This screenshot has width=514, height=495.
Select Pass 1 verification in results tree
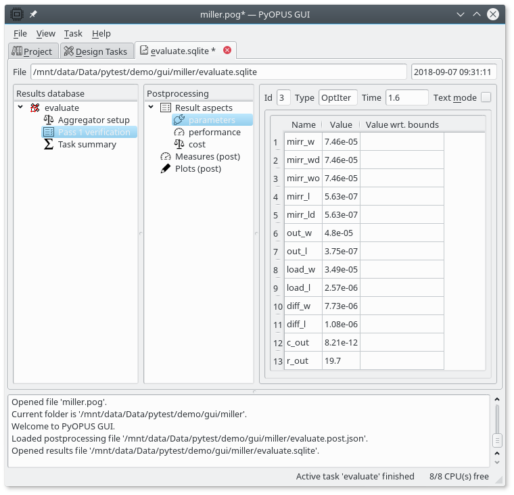[93, 132]
